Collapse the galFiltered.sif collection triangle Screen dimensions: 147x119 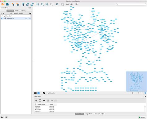click(2, 16)
